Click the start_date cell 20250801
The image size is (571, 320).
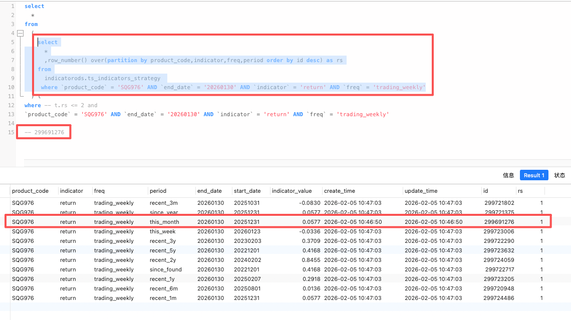(247, 288)
